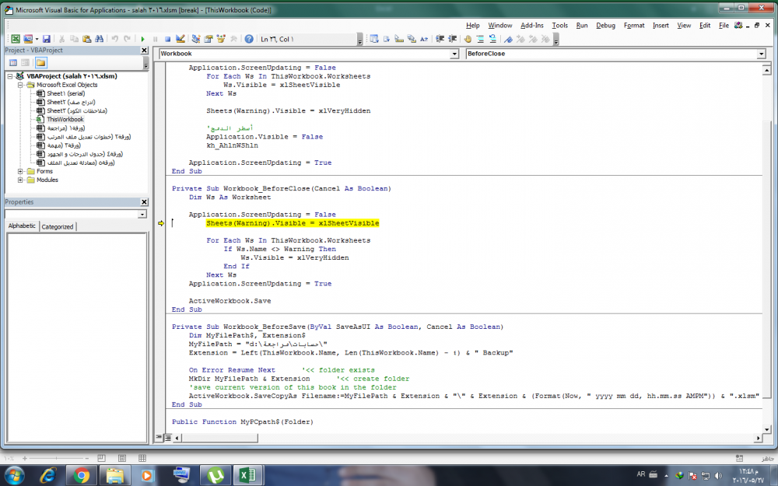Comment out the selected code block
Screen dimensions: 778x486
click(480, 39)
